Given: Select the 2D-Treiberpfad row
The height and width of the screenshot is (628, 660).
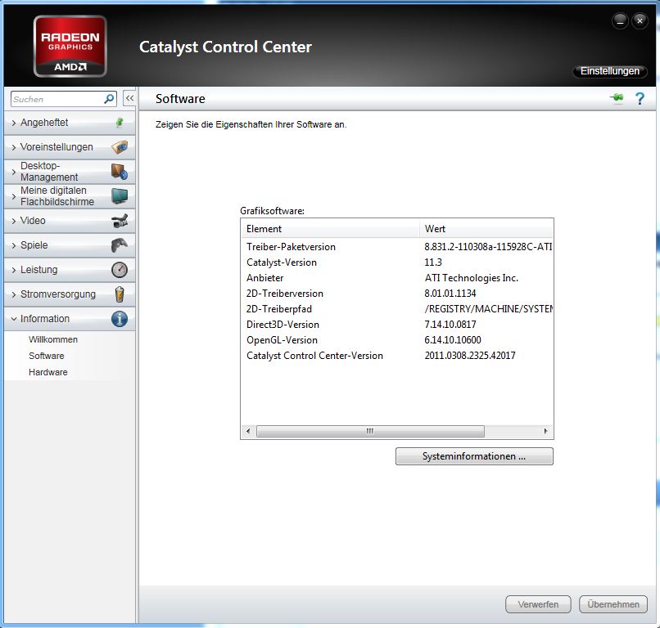Looking at the screenshot, I should 397,309.
